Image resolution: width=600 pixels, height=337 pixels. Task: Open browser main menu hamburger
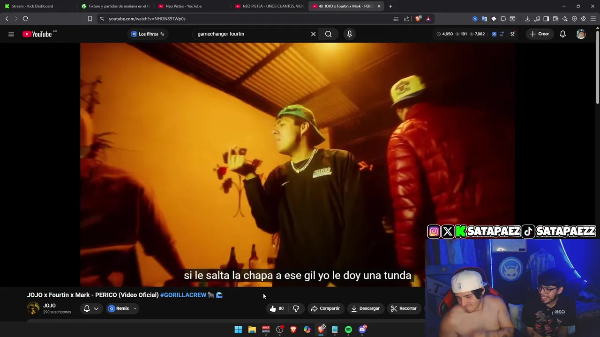click(593, 19)
